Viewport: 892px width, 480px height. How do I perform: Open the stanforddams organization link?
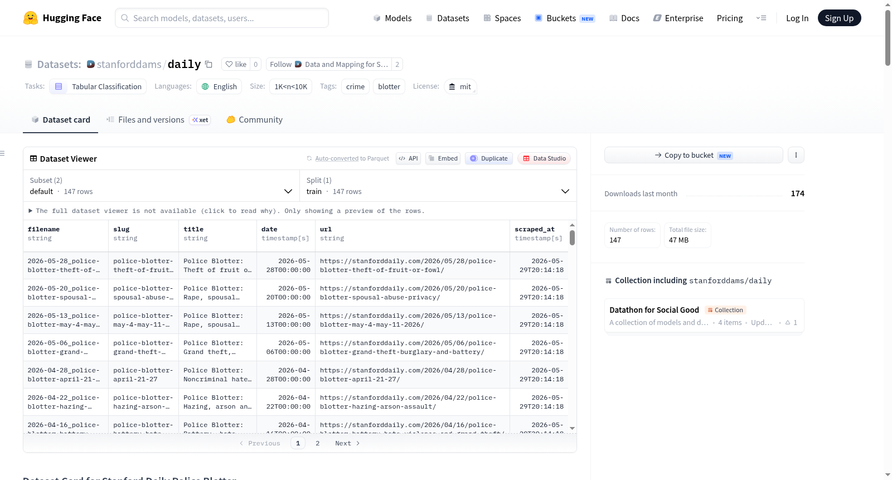[129, 64]
